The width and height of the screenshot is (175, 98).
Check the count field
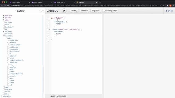(4, 25)
